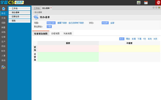Image resolution: width=161 pixels, height=100 pixels.
Task: Select 仓储 in the left sidebar
Action: point(3,37)
